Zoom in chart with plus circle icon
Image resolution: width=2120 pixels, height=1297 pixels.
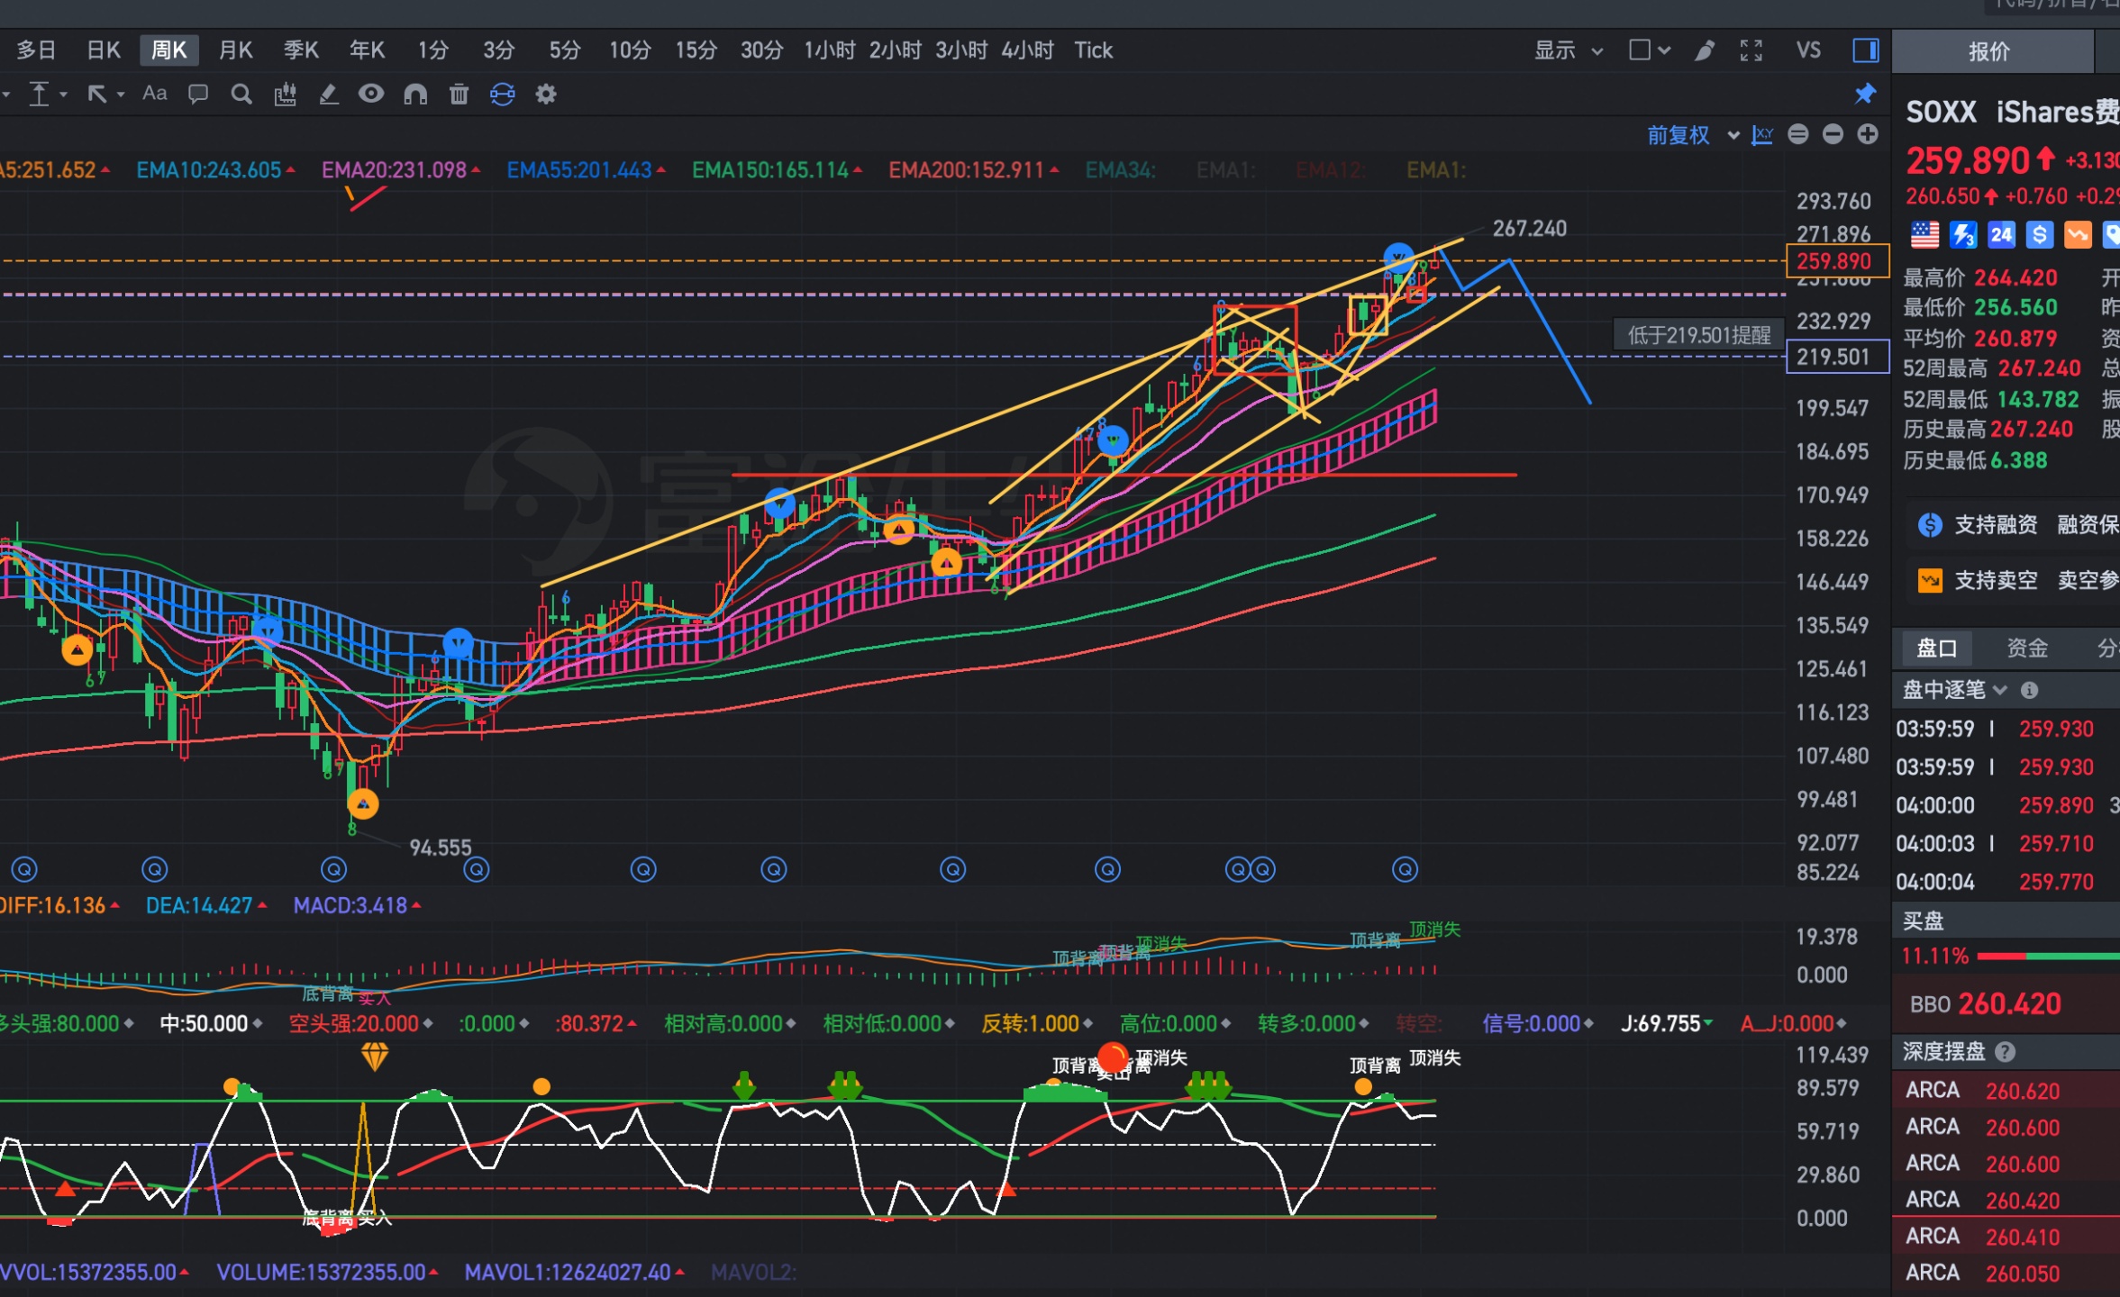click(1868, 135)
